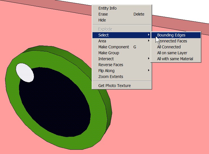Click the small white oval face
Screen dimensions: 209x154
click(x=25, y=73)
